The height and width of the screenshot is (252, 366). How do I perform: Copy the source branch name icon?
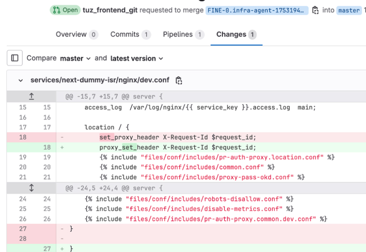point(315,10)
